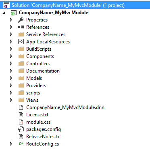Expand the Service References folder
The height and width of the screenshot is (152, 150).
[x=11, y=34]
